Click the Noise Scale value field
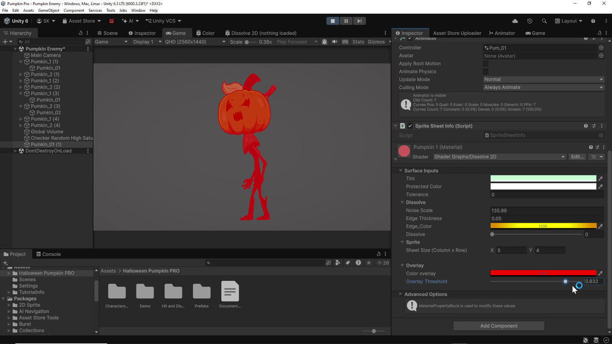The height and width of the screenshot is (344, 612). 547,210
